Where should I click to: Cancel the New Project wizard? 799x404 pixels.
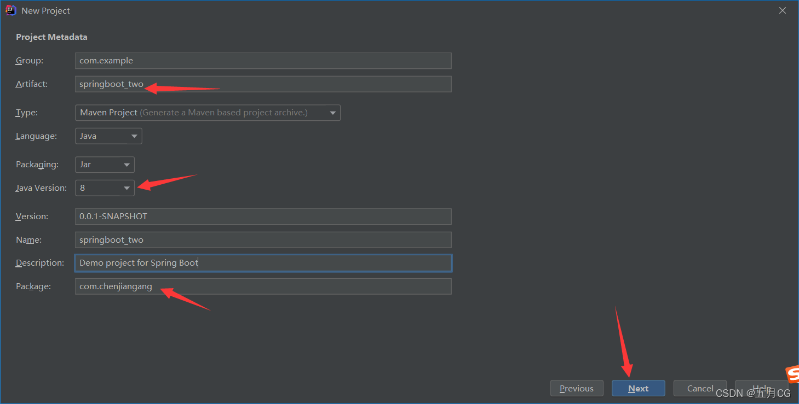tap(700, 388)
